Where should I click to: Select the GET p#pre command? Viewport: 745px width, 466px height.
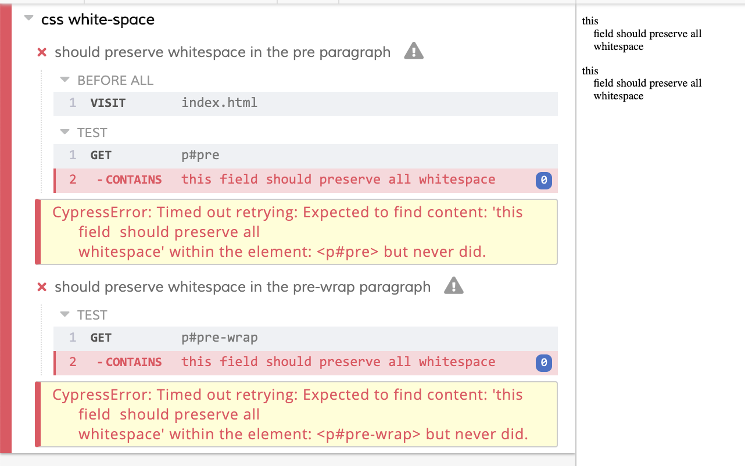click(x=306, y=156)
